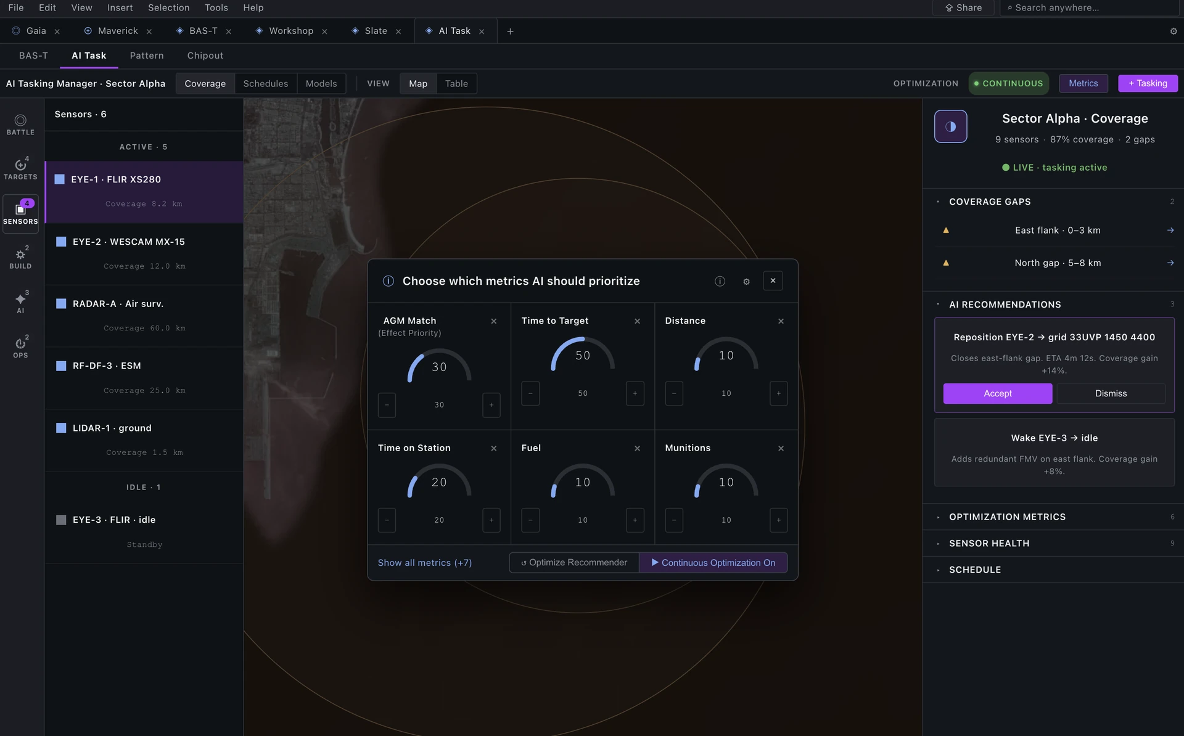This screenshot has width=1184, height=736.
Task: Open the File menu
Action: pyautogui.click(x=16, y=7)
